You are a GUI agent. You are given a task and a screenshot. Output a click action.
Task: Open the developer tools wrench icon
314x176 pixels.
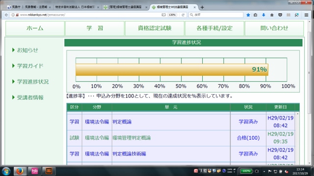297,15
